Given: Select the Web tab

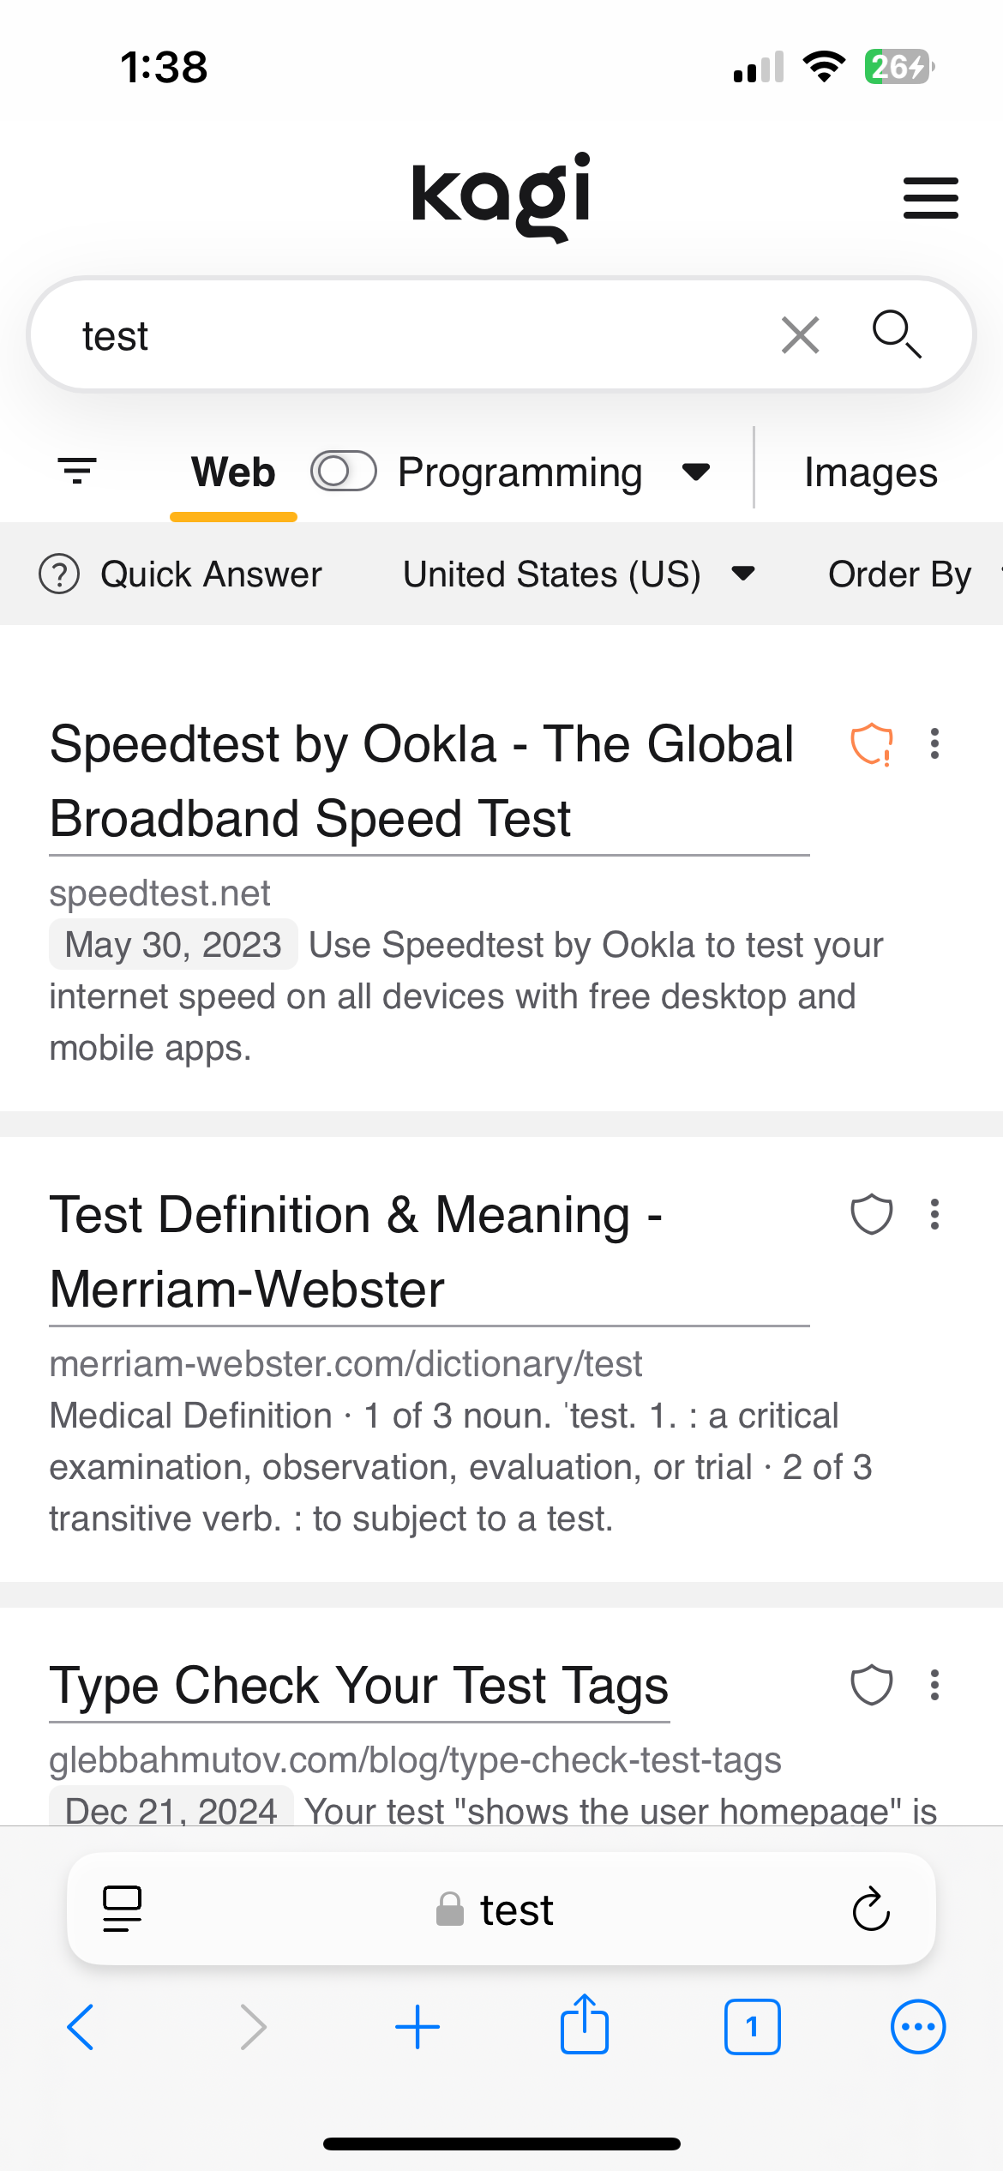Looking at the screenshot, I should point(233,472).
